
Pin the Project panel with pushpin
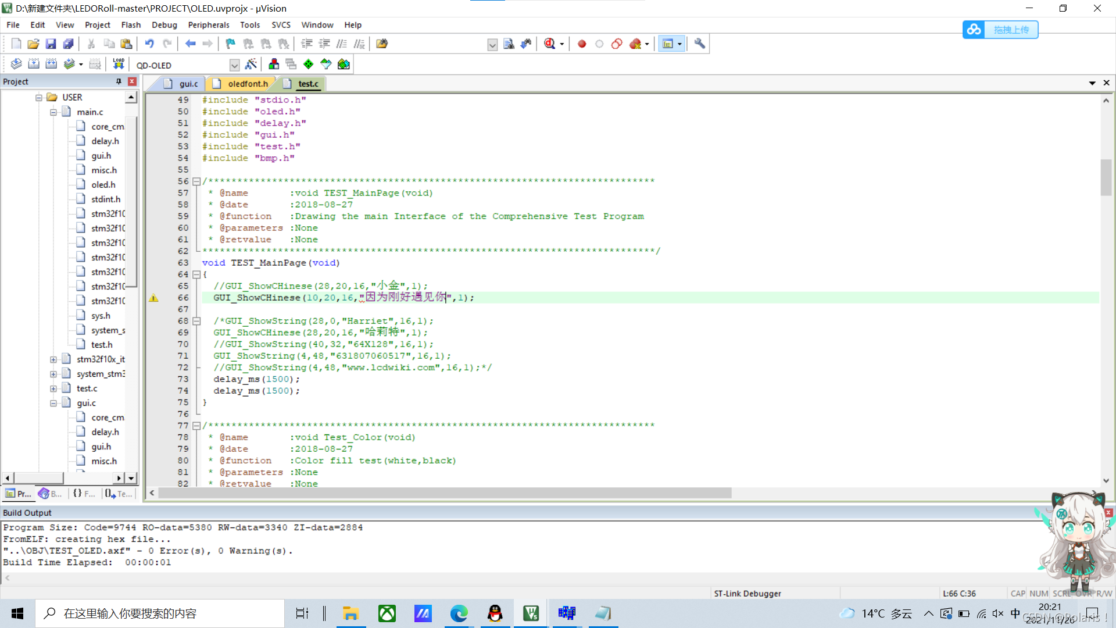[x=119, y=81]
